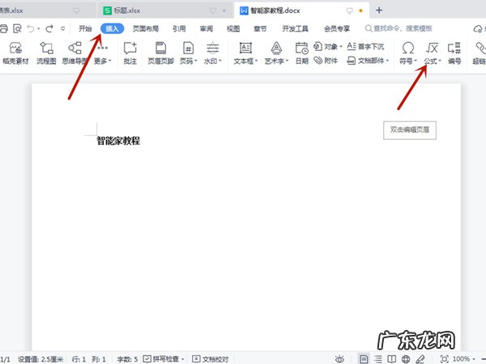Screen dimensions: 486x364
Task: Open the 章节 ribbon tab
Action: (260, 29)
